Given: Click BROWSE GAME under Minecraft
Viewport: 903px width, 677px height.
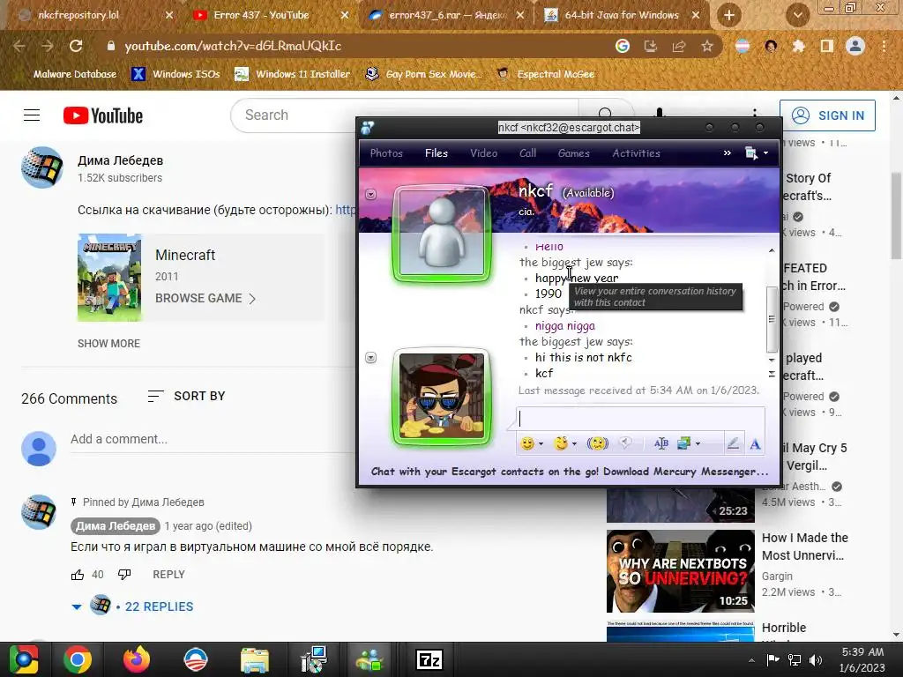Looking at the screenshot, I should [x=205, y=298].
